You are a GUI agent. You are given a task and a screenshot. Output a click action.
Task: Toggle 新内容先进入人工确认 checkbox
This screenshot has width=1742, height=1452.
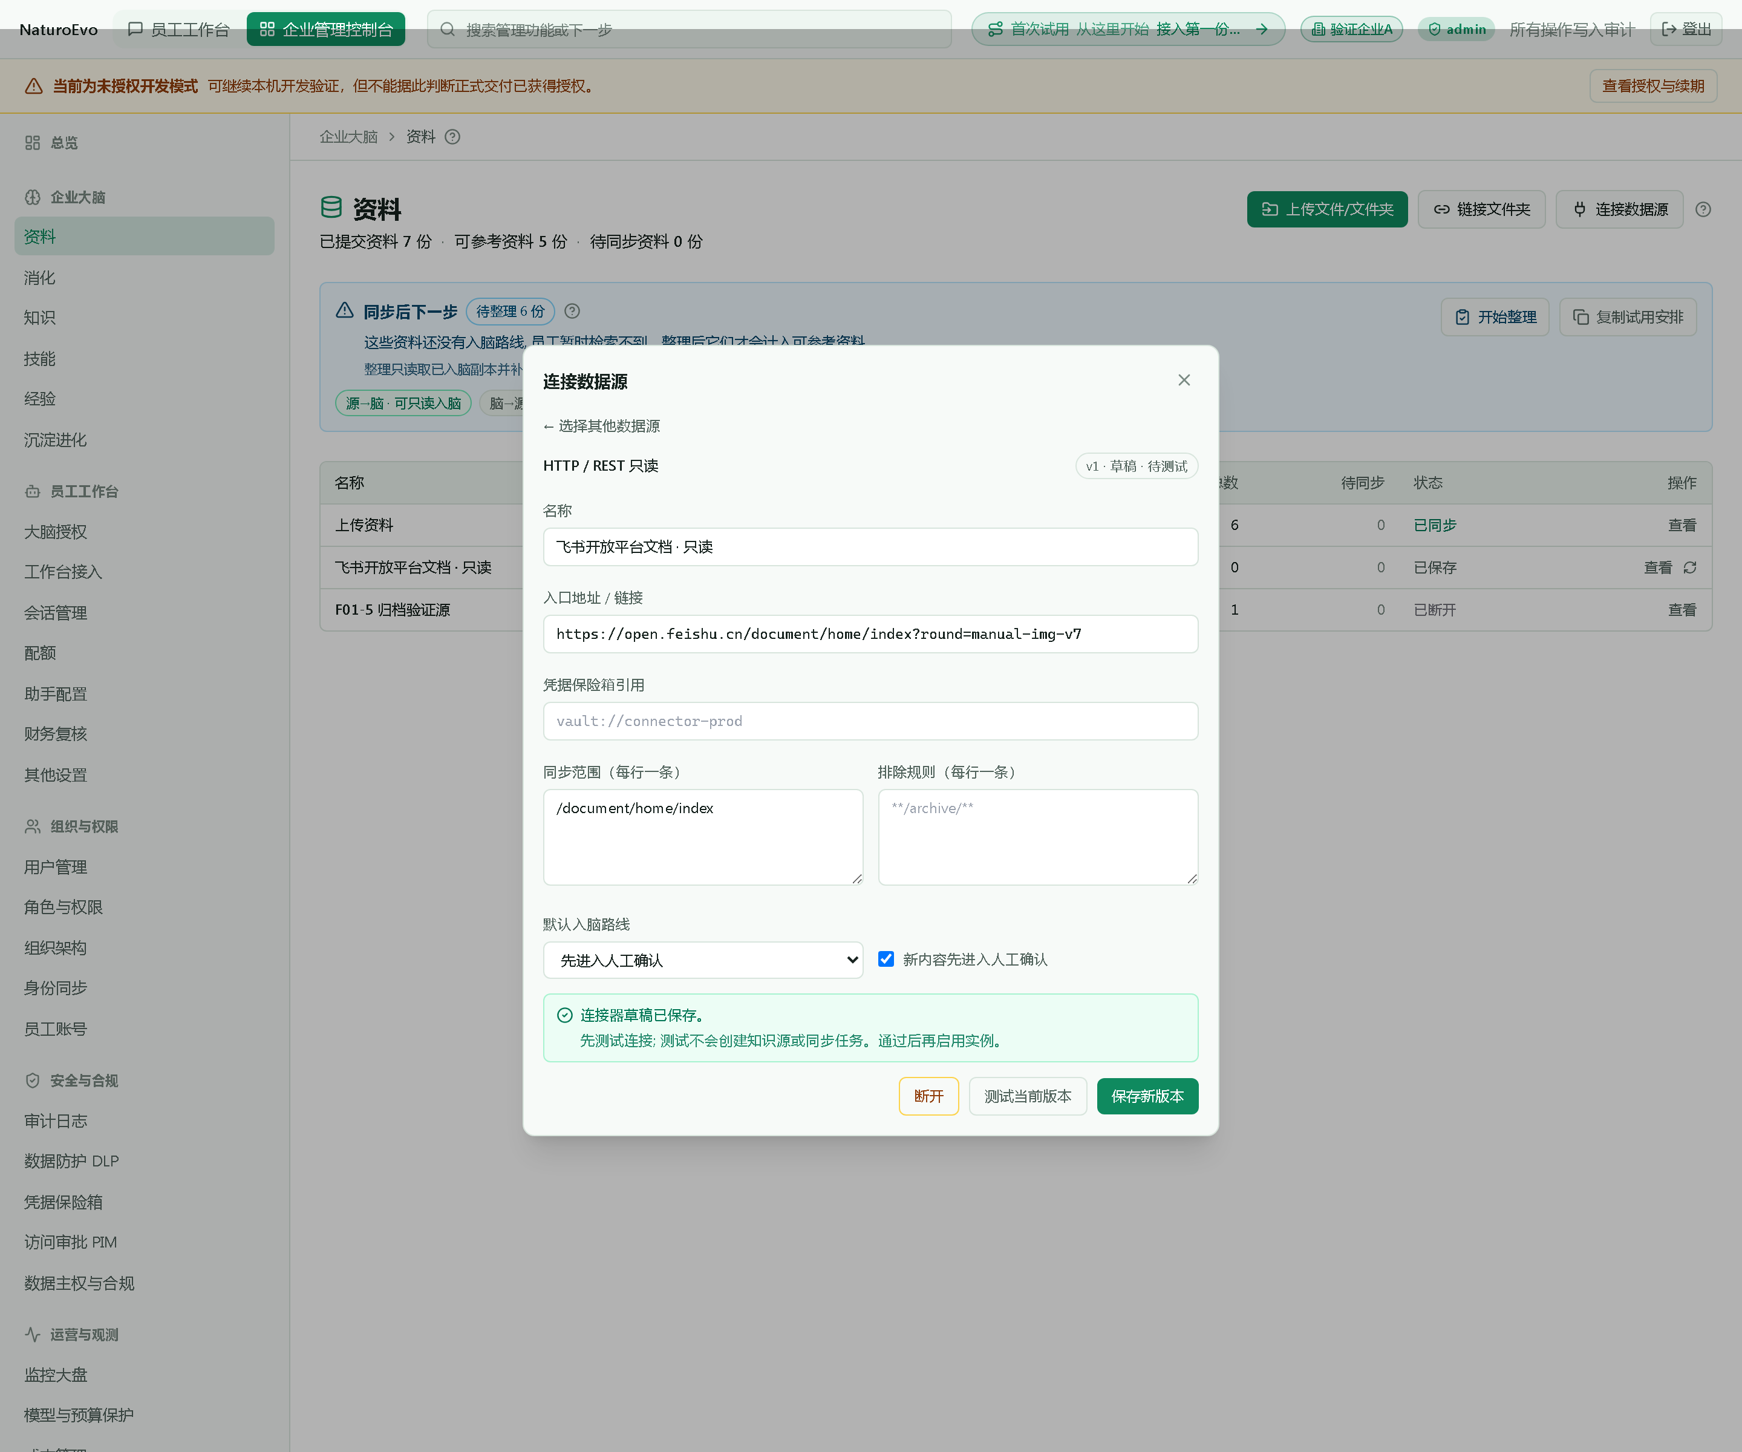[886, 959]
